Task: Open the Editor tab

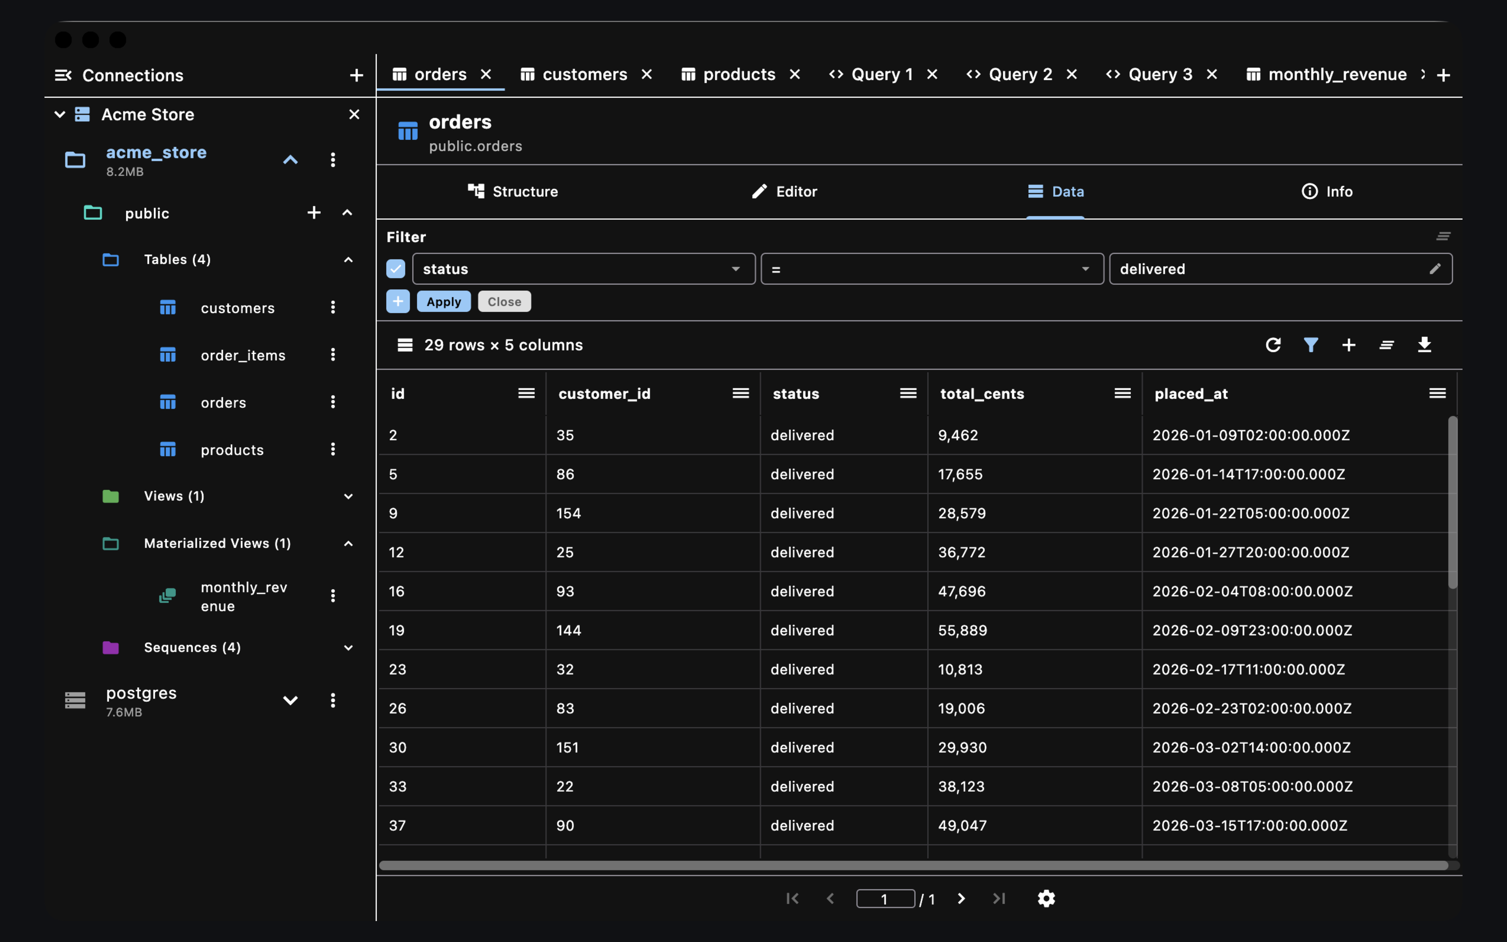Action: coord(784,191)
